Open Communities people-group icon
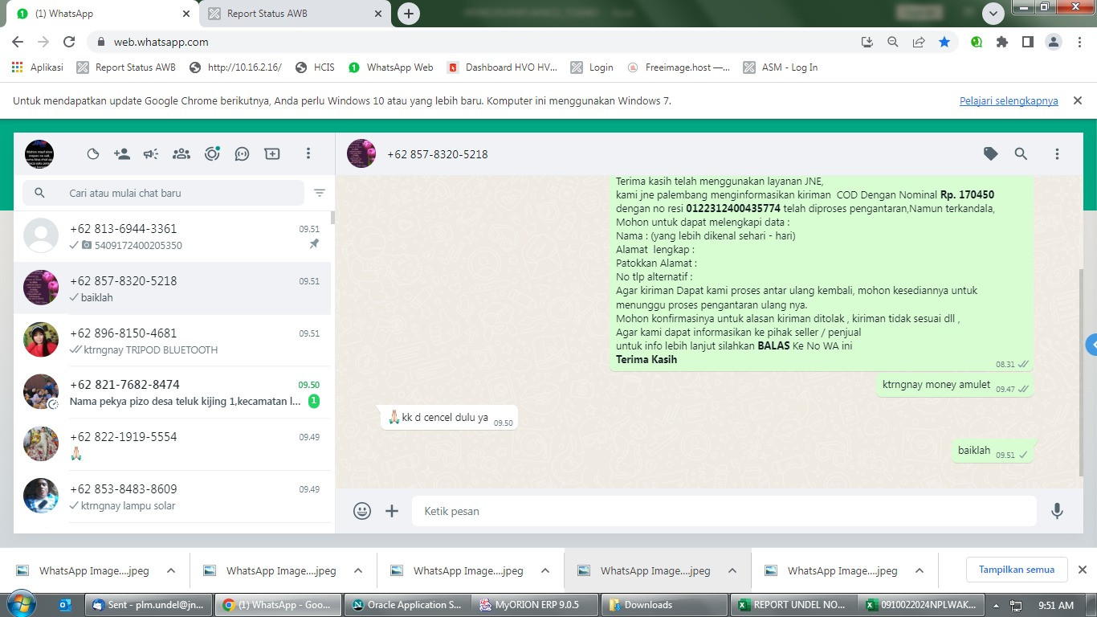Screen dimensions: 1097x617 pos(181,154)
